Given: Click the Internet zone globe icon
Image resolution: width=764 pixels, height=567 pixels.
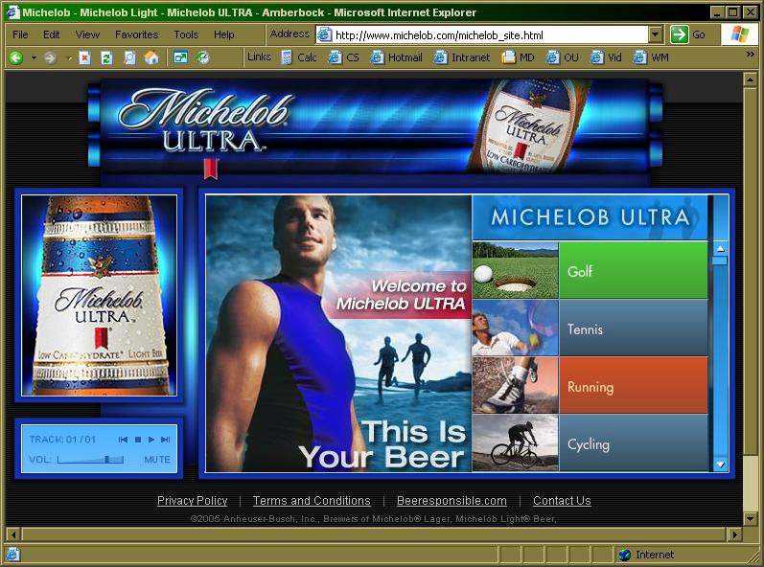Looking at the screenshot, I should coord(625,555).
